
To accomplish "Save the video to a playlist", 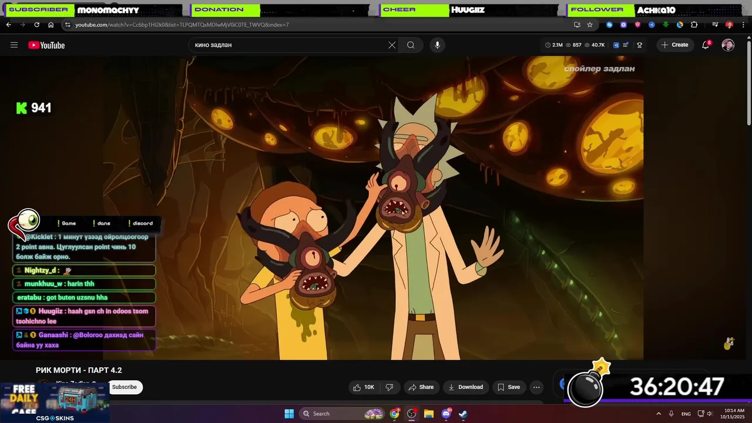I will [x=509, y=387].
